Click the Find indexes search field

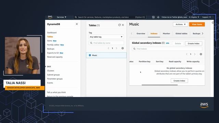point(167,49)
